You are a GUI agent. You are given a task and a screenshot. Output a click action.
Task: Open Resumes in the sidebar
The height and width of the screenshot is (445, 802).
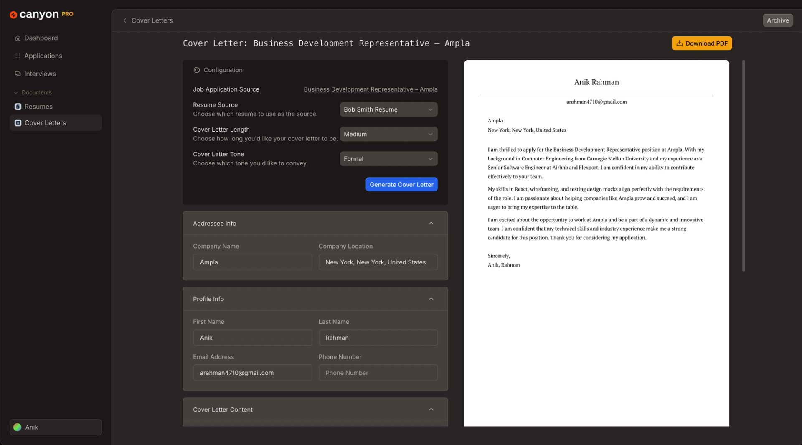tap(56, 107)
